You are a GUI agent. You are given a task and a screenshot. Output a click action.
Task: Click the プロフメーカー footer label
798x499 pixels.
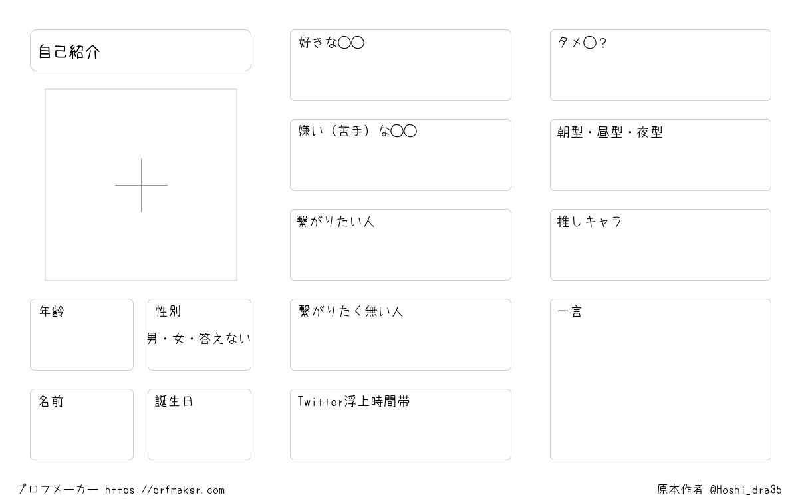point(57,490)
